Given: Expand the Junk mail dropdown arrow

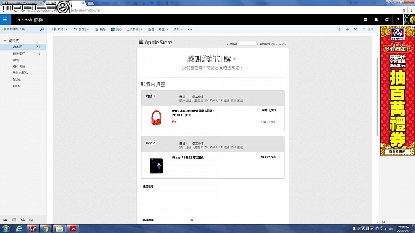Looking at the screenshot, I should point(142,29).
